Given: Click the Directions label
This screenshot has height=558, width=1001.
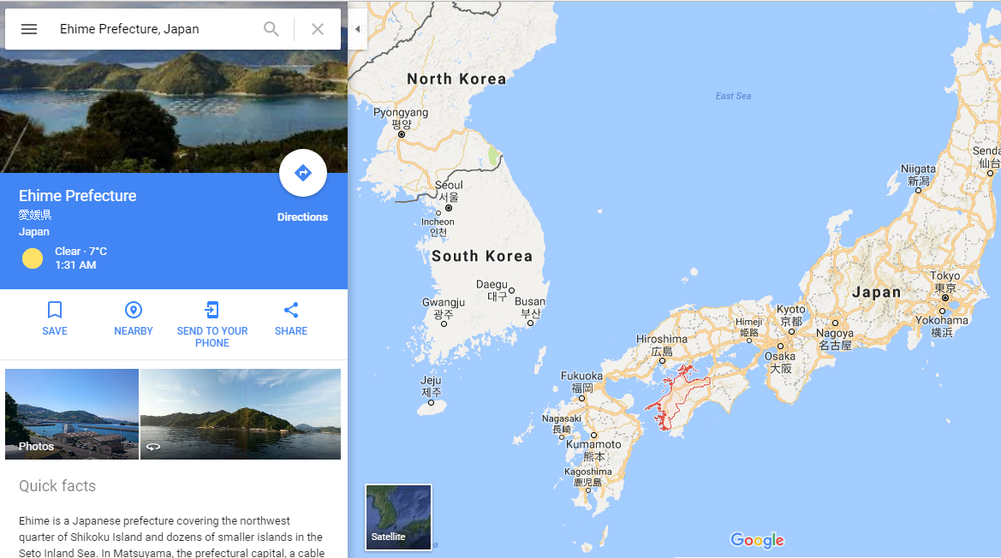Looking at the screenshot, I should click(x=302, y=217).
